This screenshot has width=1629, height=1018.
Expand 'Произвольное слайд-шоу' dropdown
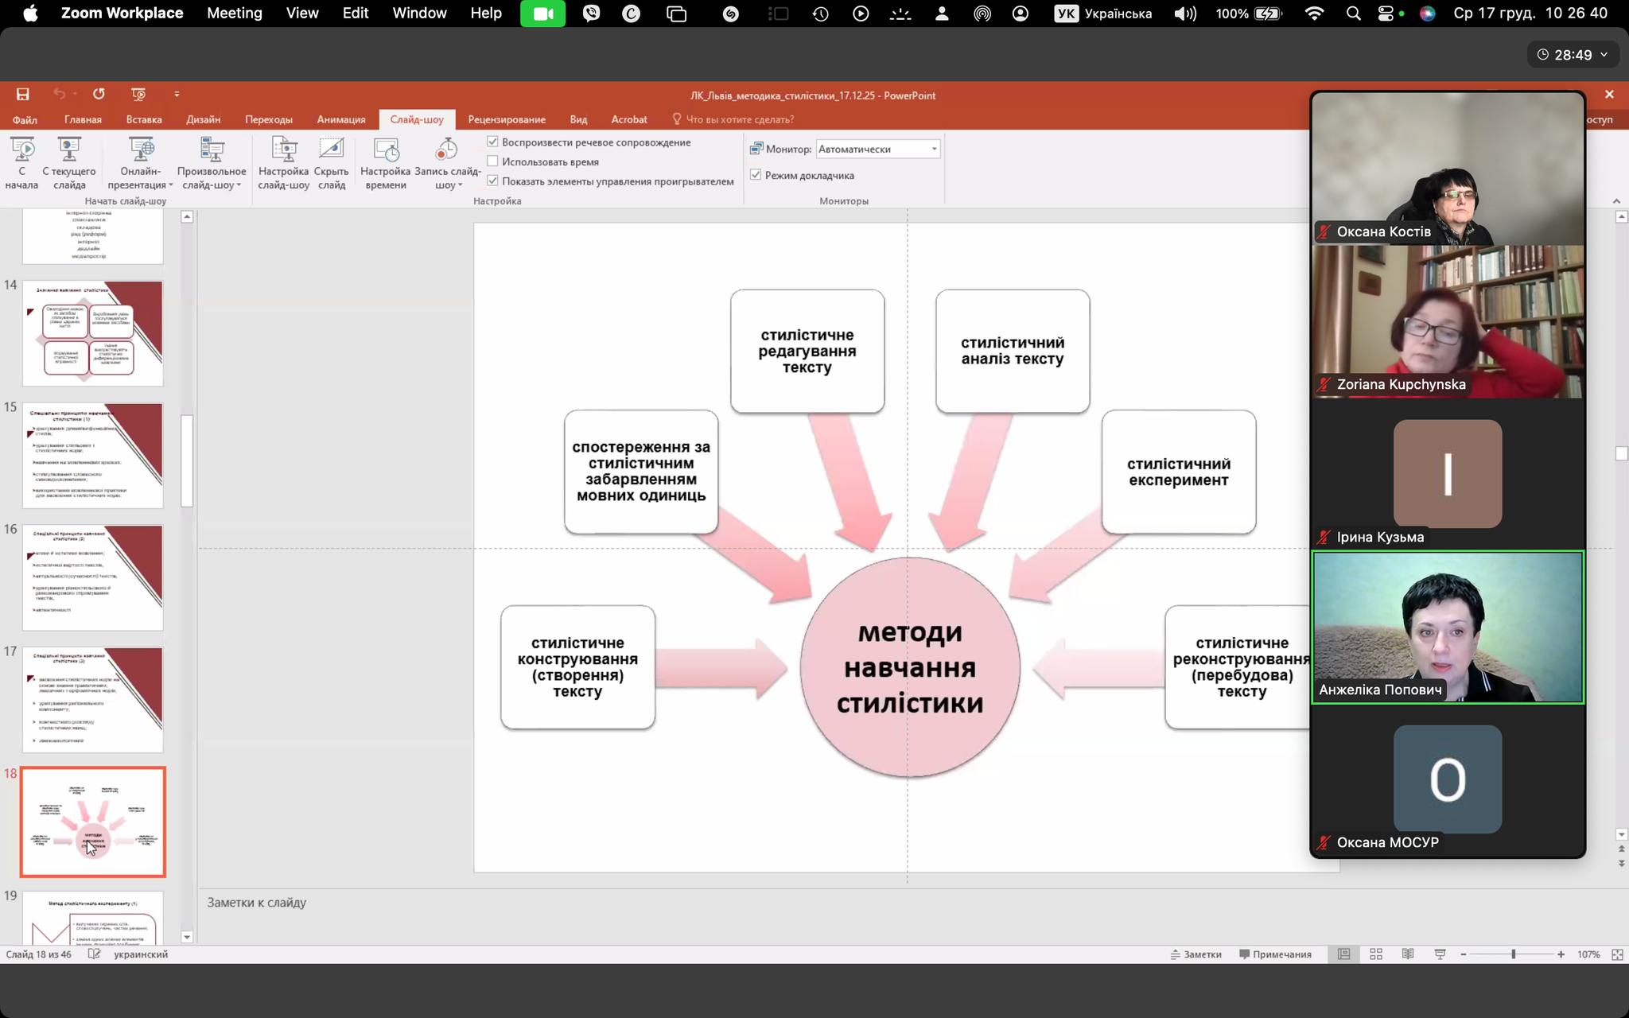[x=238, y=185]
